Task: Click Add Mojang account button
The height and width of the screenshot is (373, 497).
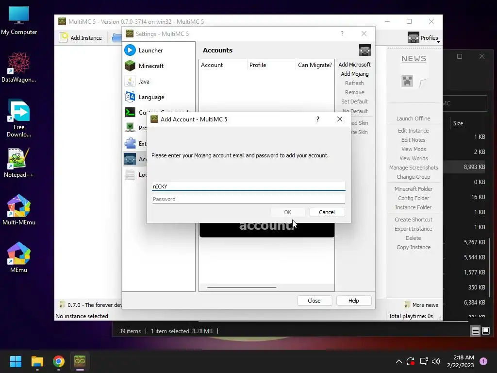Action: click(x=354, y=74)
